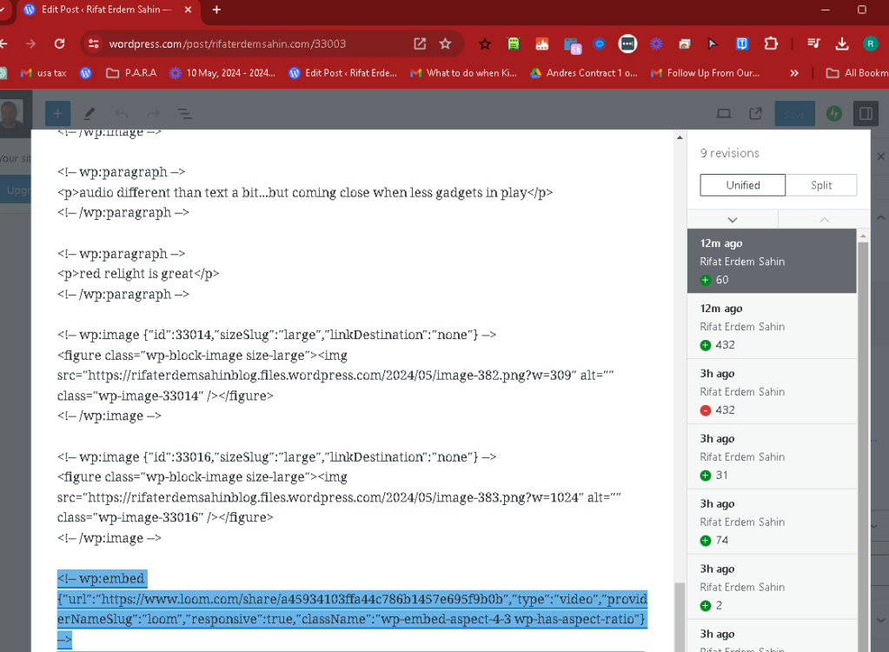Open the Preview device laptop icon
Screen dimensions: 889x652
[x=723, y=114]
